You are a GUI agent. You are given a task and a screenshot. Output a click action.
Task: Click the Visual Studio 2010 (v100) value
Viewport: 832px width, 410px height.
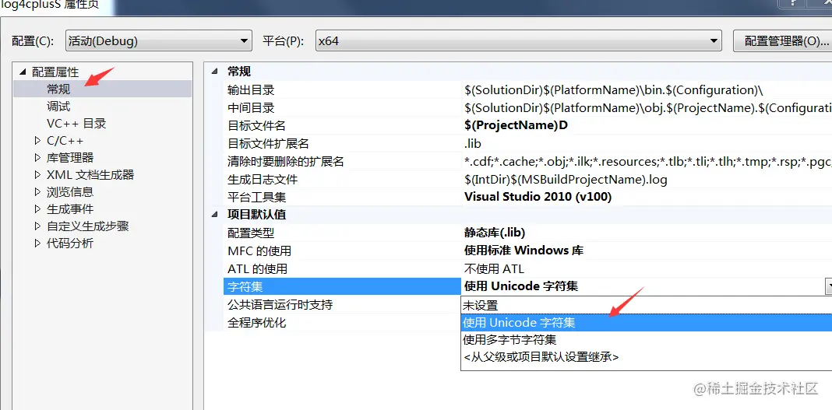click(538, 197)
